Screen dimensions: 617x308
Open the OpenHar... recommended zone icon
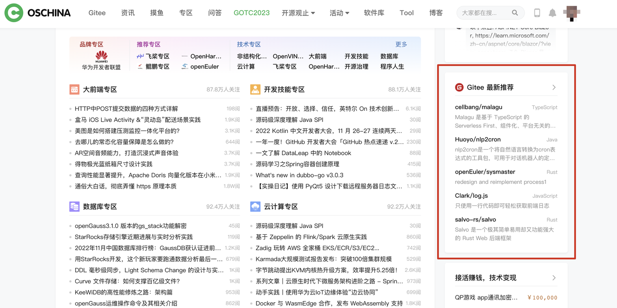(185, 56)
